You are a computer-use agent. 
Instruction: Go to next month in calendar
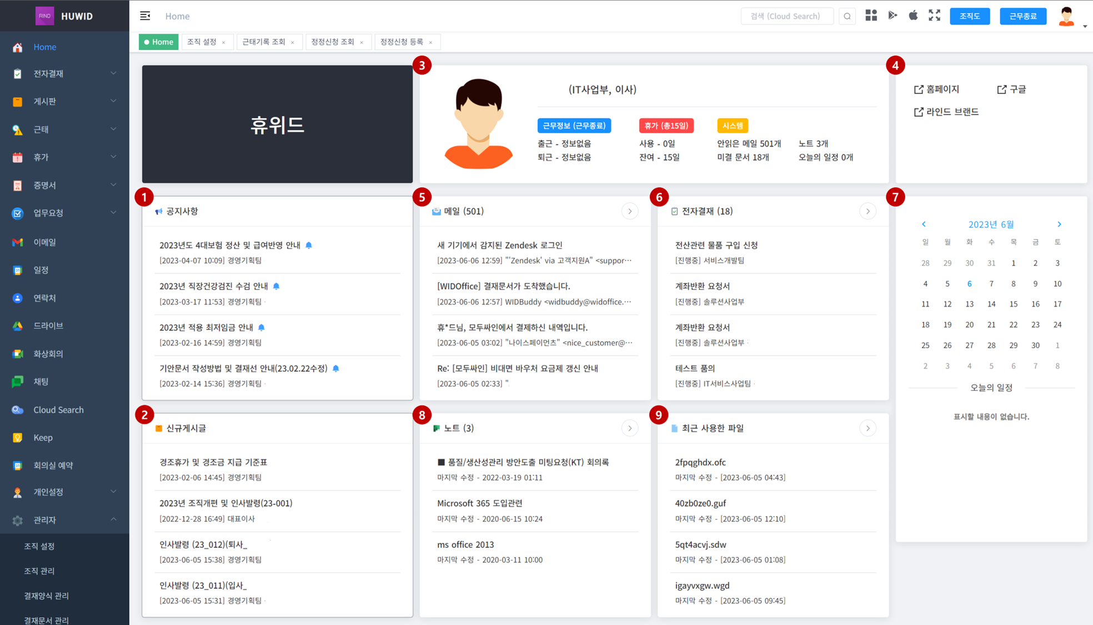click(x=1059, y=224)
